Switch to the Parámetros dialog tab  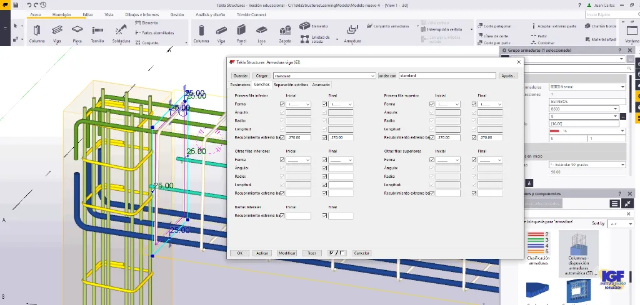(x=240, y=85)
